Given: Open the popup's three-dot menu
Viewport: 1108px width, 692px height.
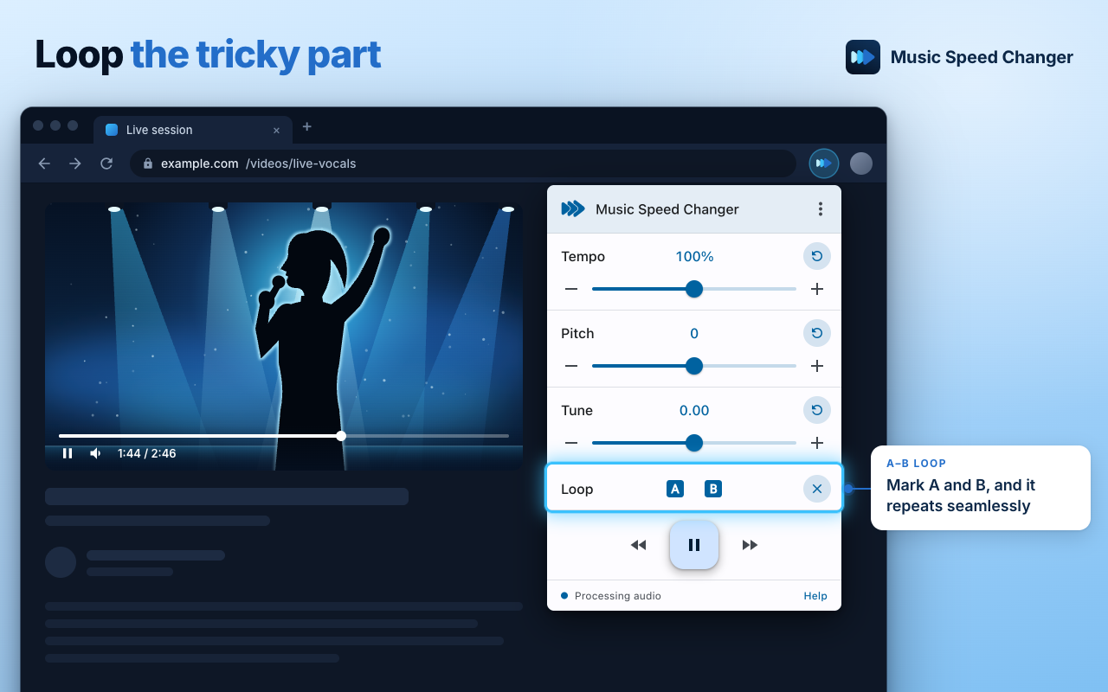Looking at the screenshot, I should click(x=821, y=209).
